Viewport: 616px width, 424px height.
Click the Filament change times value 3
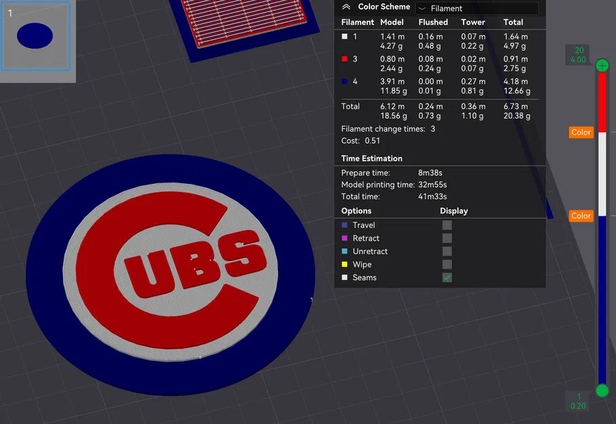[x=432, y=129]
